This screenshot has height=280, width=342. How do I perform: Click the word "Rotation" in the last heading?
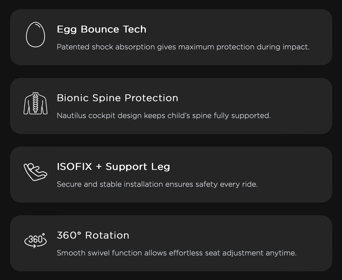(x=107, y=235)
